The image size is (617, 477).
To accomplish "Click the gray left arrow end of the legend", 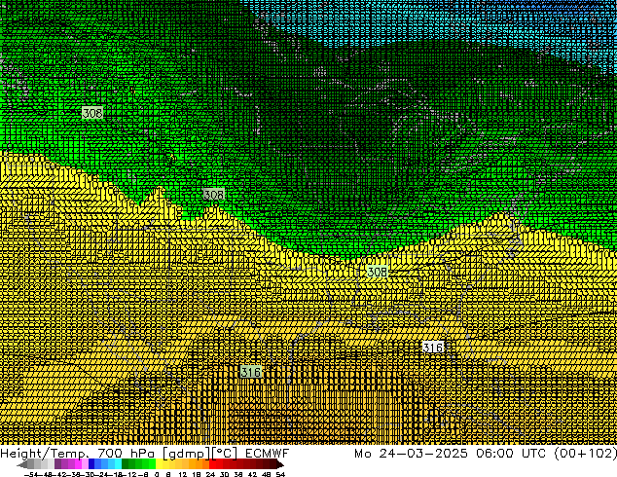I will [x=21, y=465].
